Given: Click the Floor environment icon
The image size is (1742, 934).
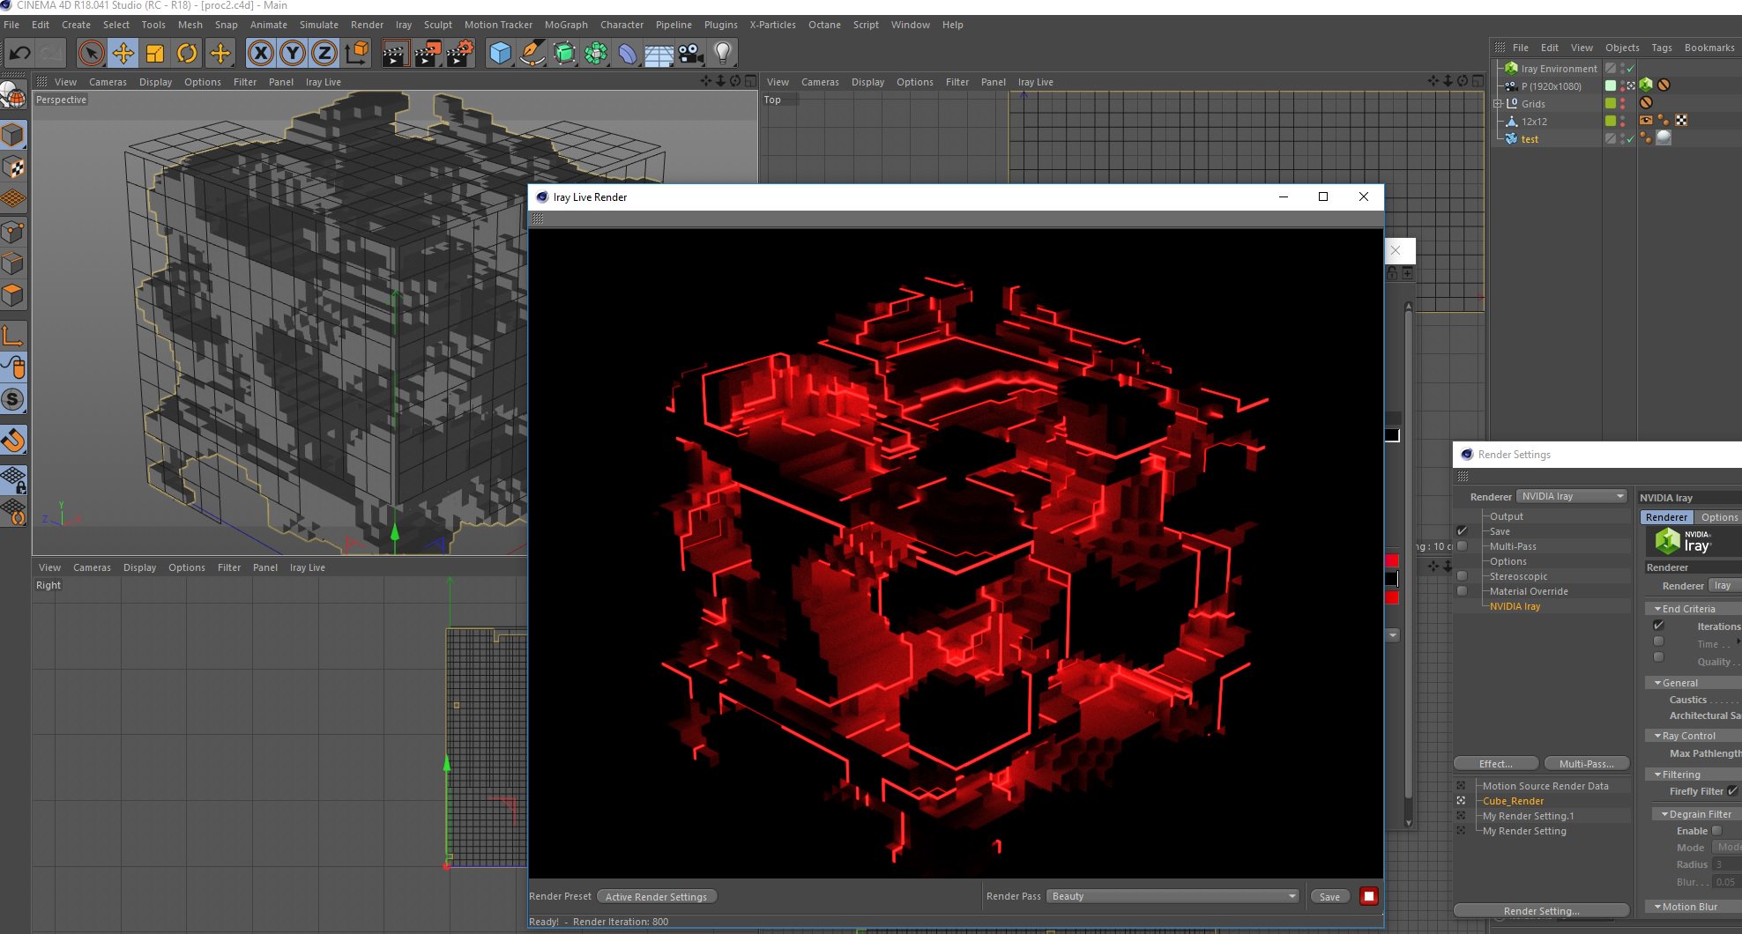Looking at the screenshot, I should point(659,54).
